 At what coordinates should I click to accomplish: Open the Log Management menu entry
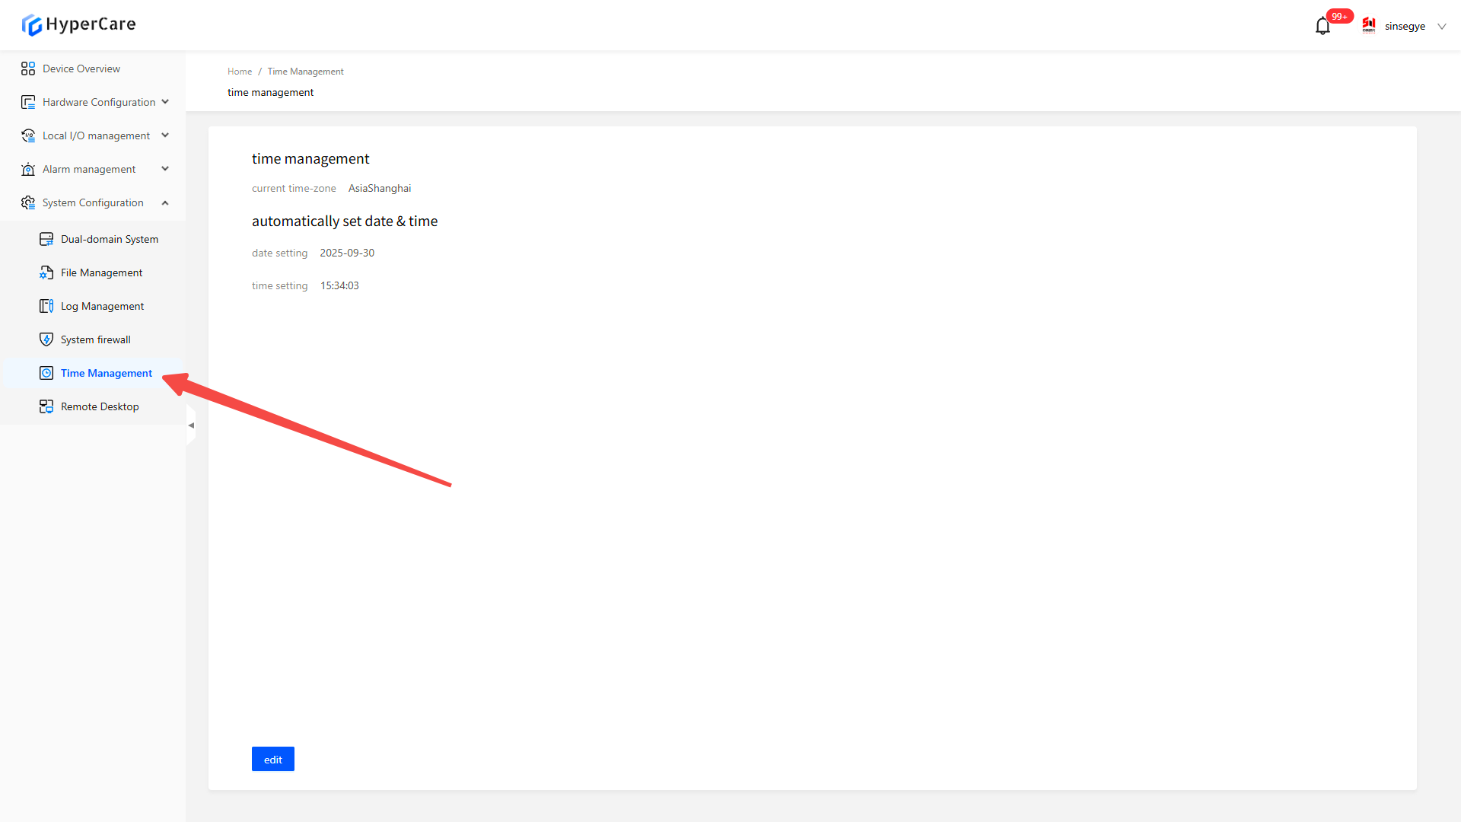coord(102,306)
